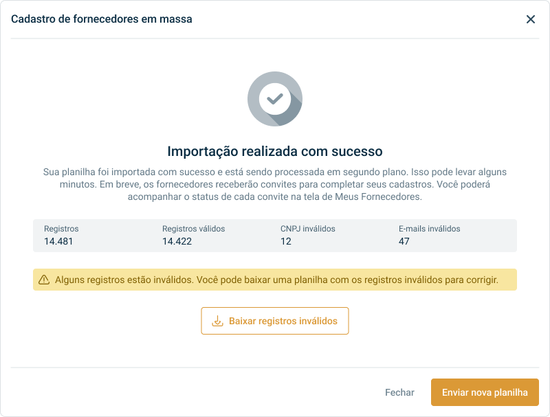Select the total records value 14.481
Image resolution: width=550 pixels, height=417 pixels.
point(58,241)
